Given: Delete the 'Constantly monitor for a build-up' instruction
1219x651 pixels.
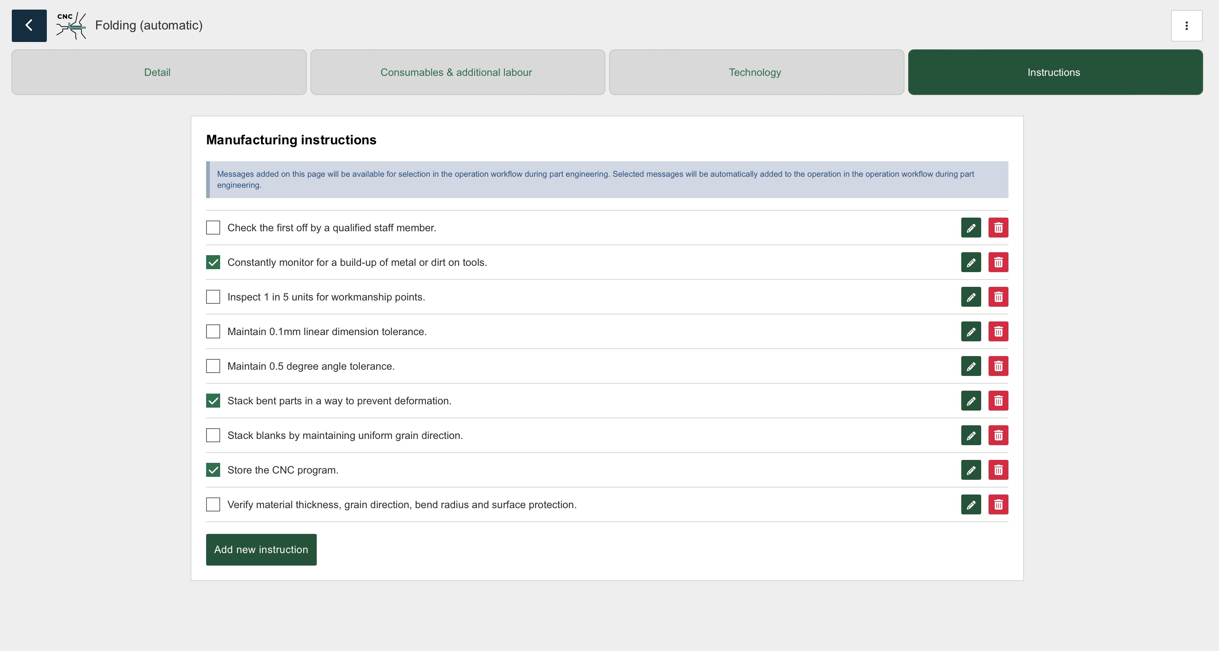Looking at the screenshot, I should click(998, 262).
